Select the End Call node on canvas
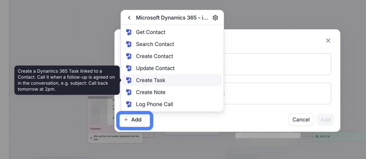366x159 pixels. click(339, 137)
